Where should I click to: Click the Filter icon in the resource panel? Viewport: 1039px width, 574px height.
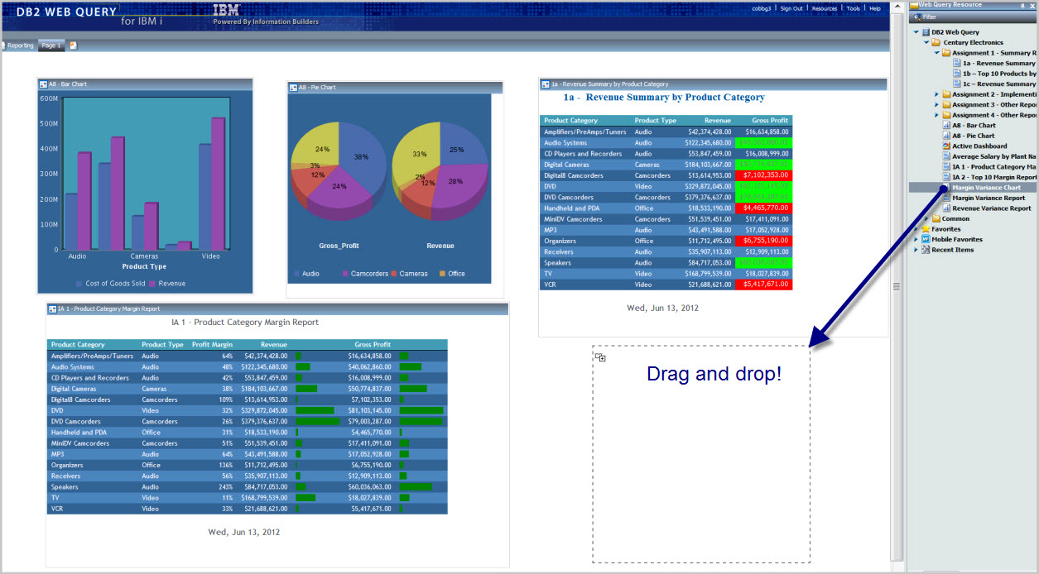[916, 17]
